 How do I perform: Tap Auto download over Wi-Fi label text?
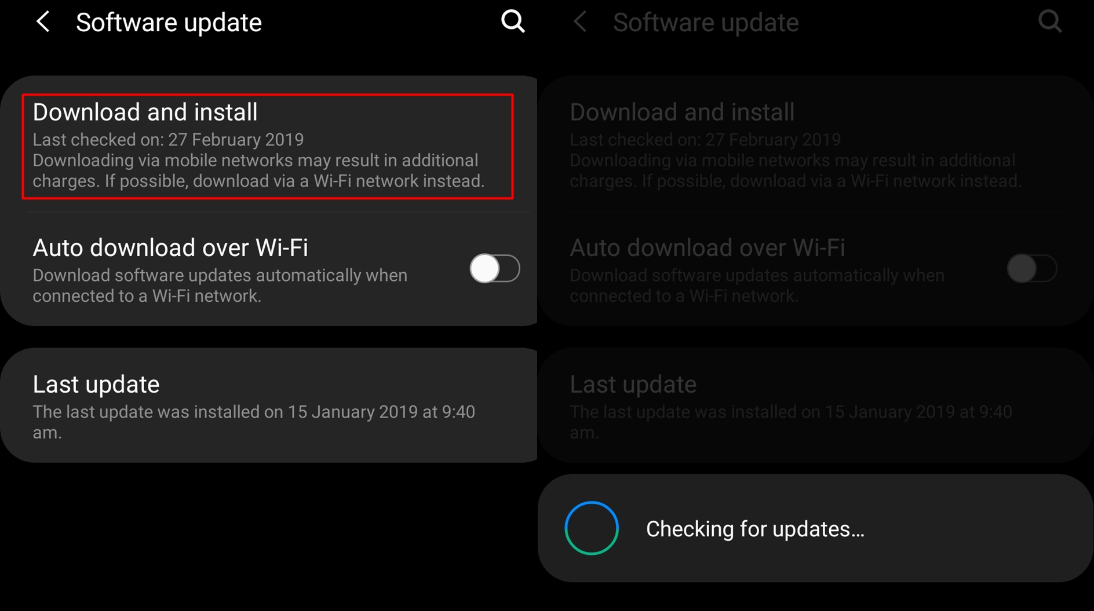click(x=170, y=247)
